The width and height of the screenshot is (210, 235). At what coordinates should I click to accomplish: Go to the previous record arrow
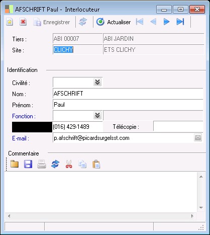(x=153, y=22)
